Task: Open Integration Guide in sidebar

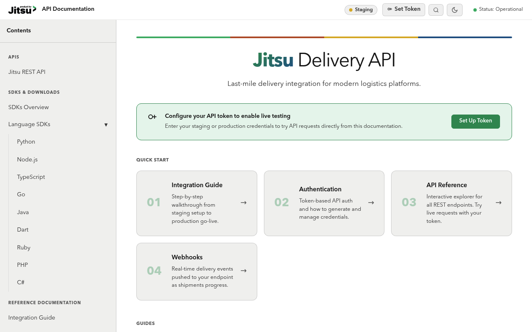Action: (32, 318)
